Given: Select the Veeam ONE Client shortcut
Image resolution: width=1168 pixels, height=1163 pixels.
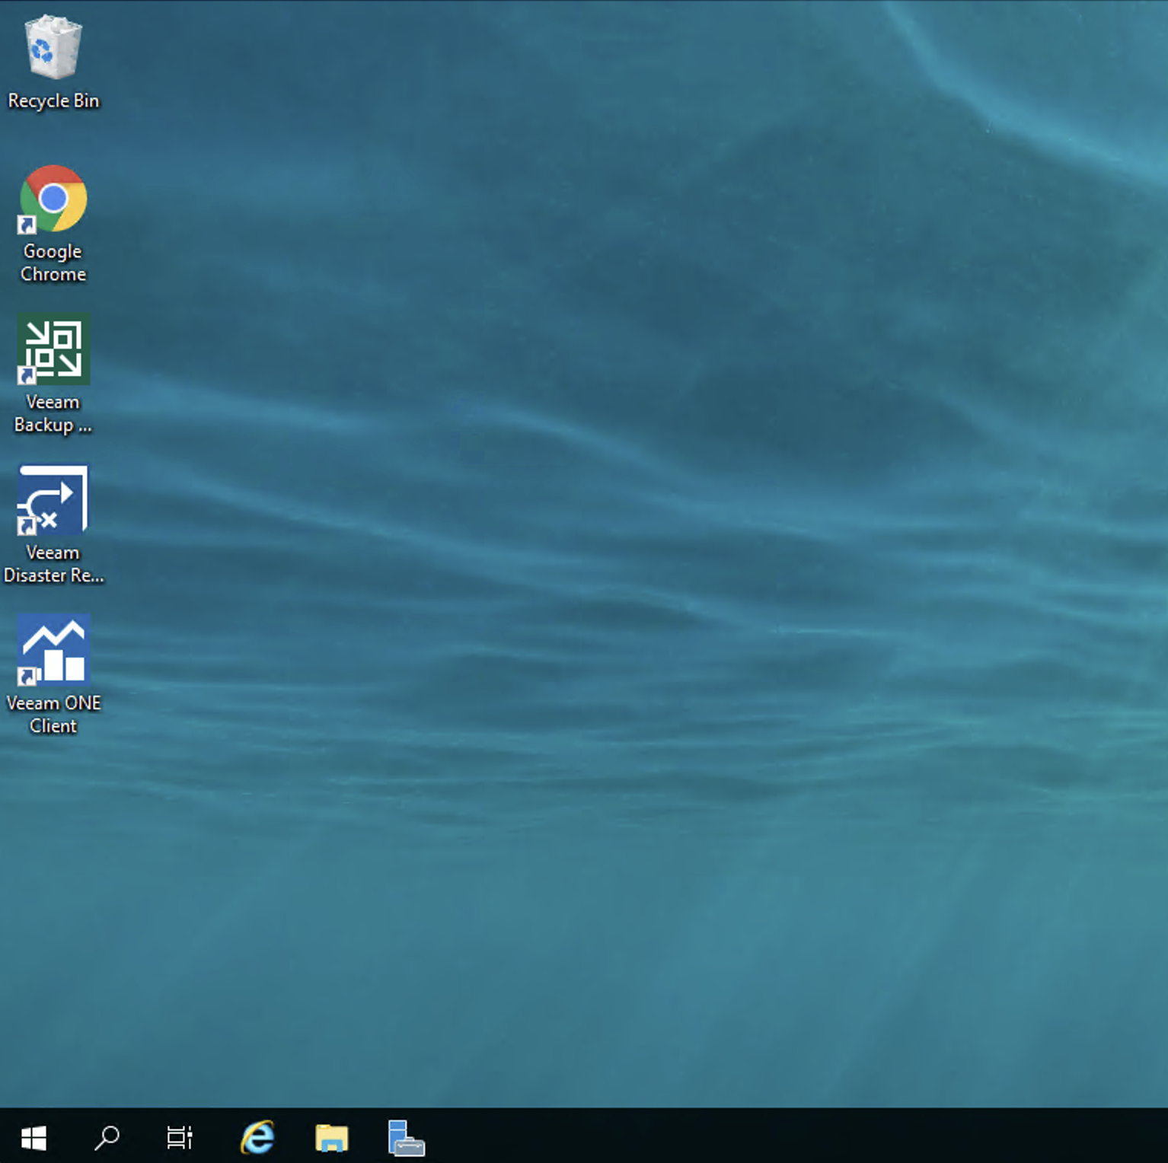Looking at the screenshot, I should tap(53, 650).
